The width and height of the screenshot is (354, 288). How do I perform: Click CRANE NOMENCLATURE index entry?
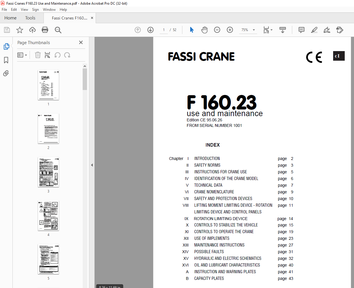point(214,192)
